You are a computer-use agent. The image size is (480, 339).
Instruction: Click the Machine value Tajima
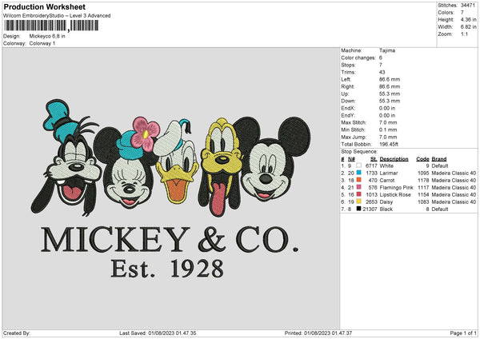click(387, 50)
